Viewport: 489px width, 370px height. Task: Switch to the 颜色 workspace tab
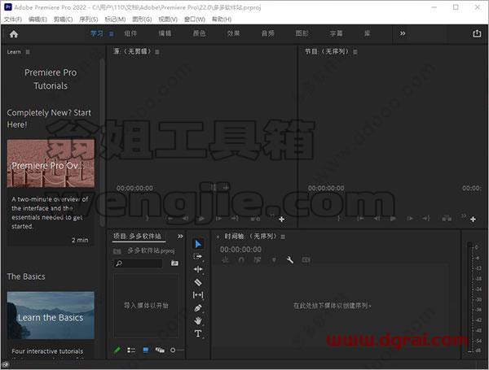(199, 33)
